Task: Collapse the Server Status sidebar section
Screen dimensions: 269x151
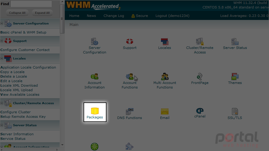Action: coord(2,125)
